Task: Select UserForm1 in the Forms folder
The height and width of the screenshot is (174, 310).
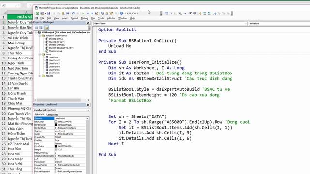Action: [x=54, y=58]
